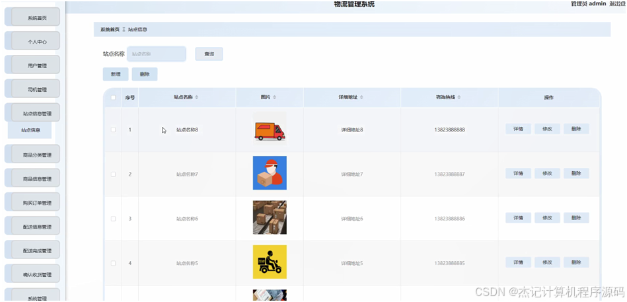Click the 查询 search button
Image resolution: width=627 pixels, height=302 pixels.
tap(209, 54)
